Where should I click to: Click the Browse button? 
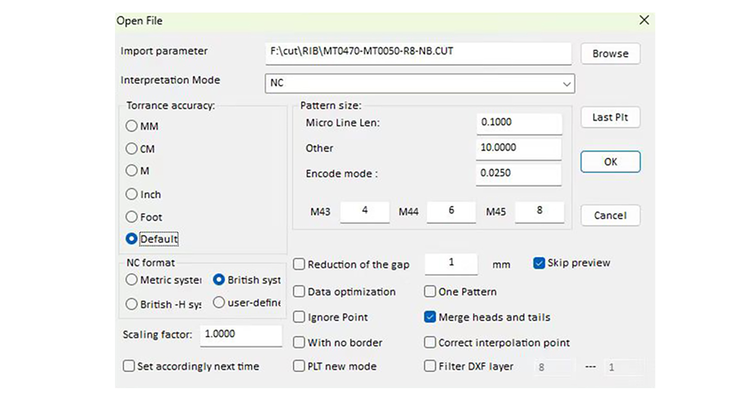point(610,54)
